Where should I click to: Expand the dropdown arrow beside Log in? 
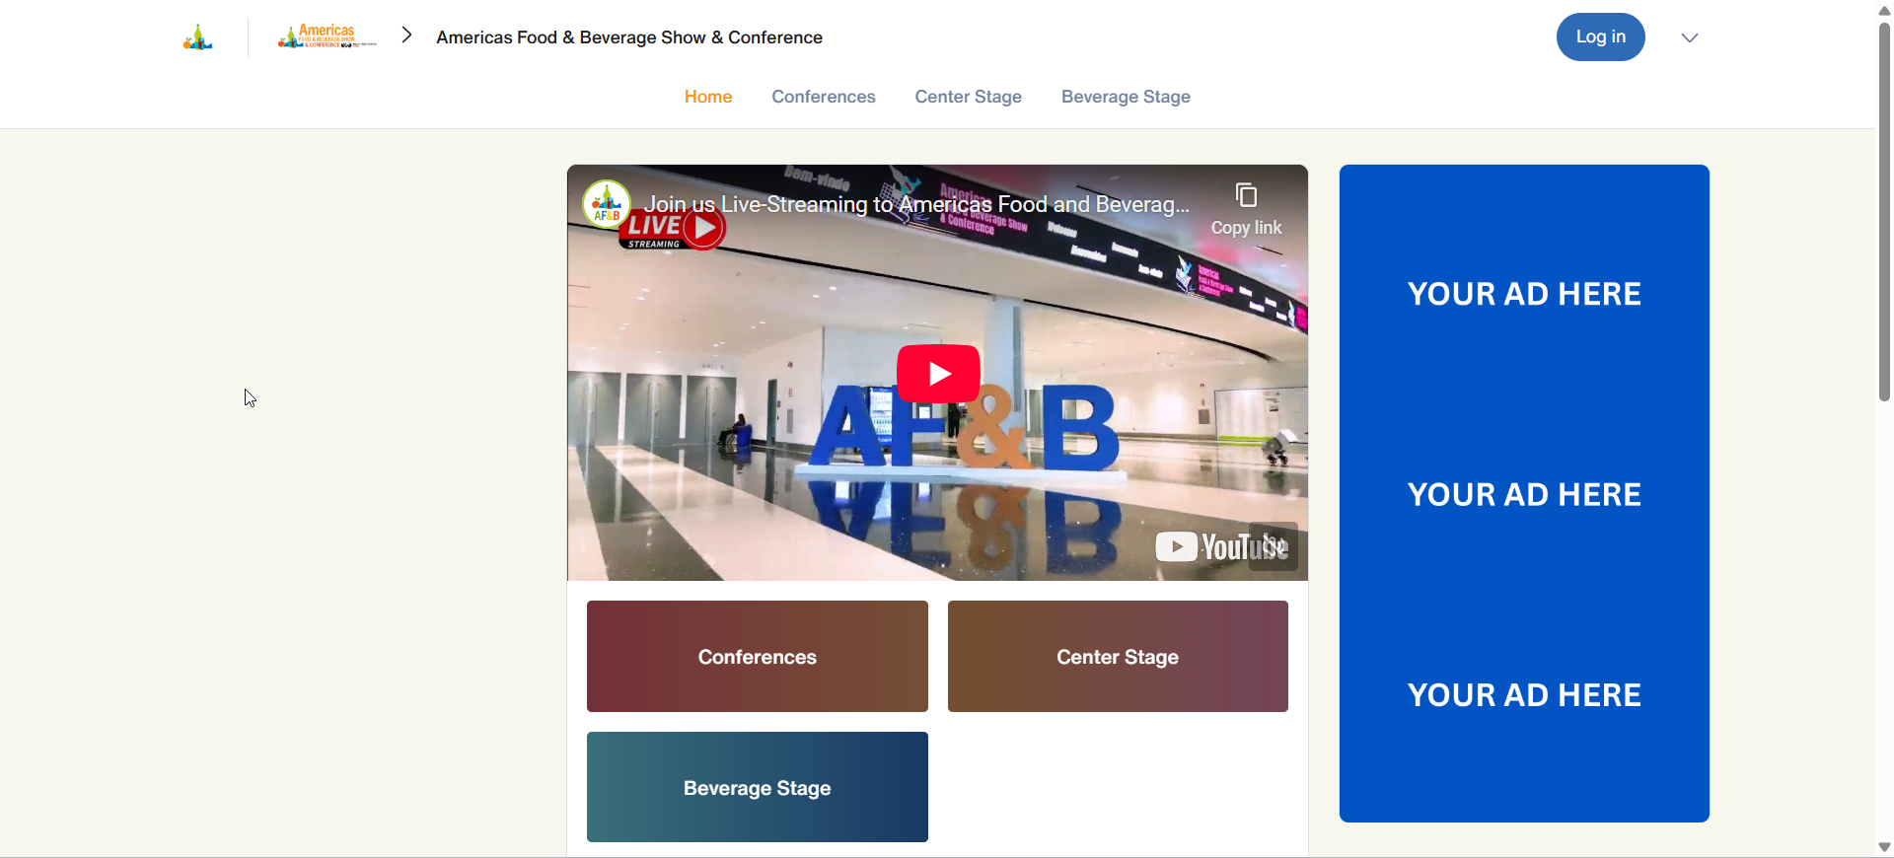click(x=1690, y=37)
